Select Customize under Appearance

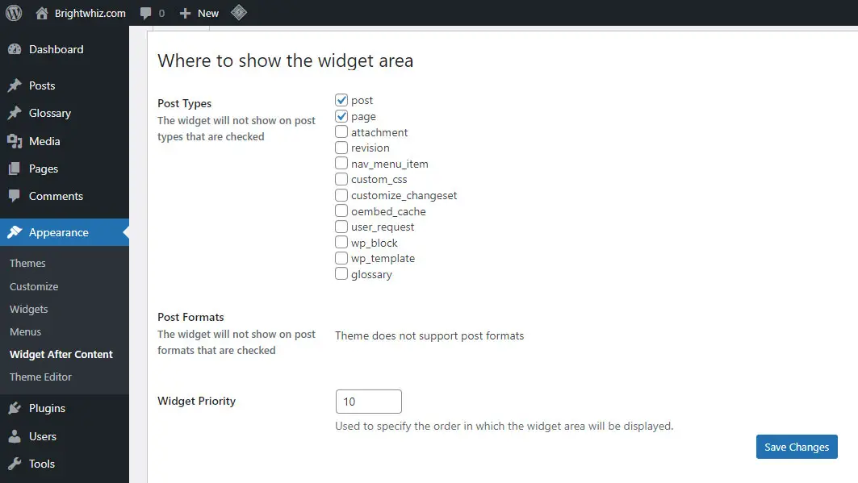tap(34, 286)
